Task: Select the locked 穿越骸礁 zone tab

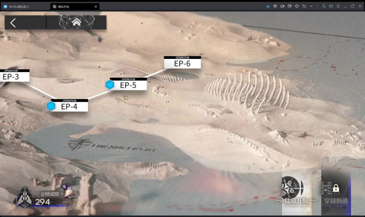Action: (x=336, y=193)
